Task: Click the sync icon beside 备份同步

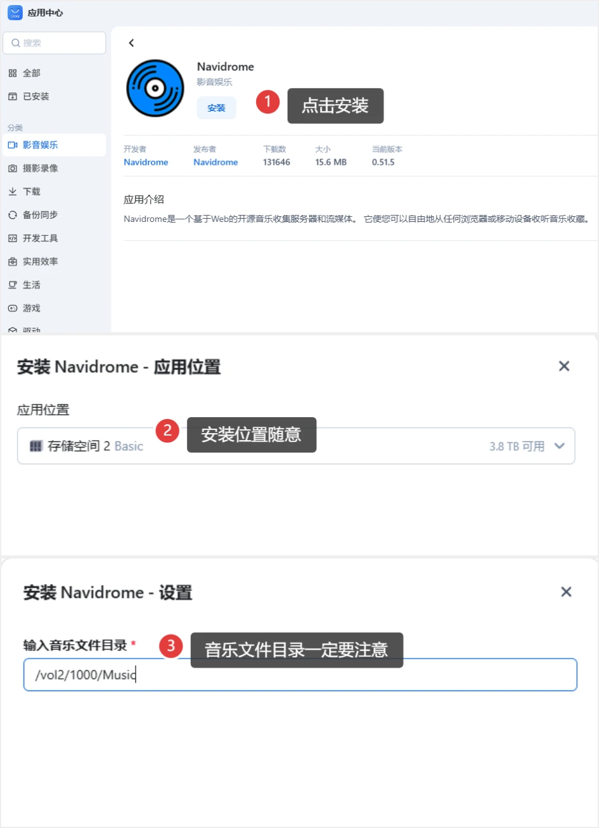Action: click(x=13, y=215)
